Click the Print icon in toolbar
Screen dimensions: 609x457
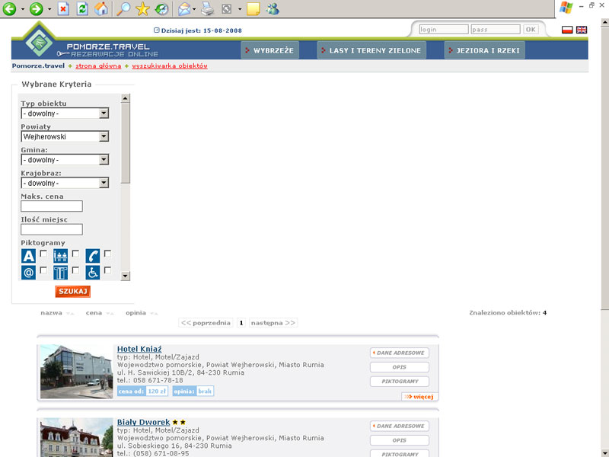point(208,8)
